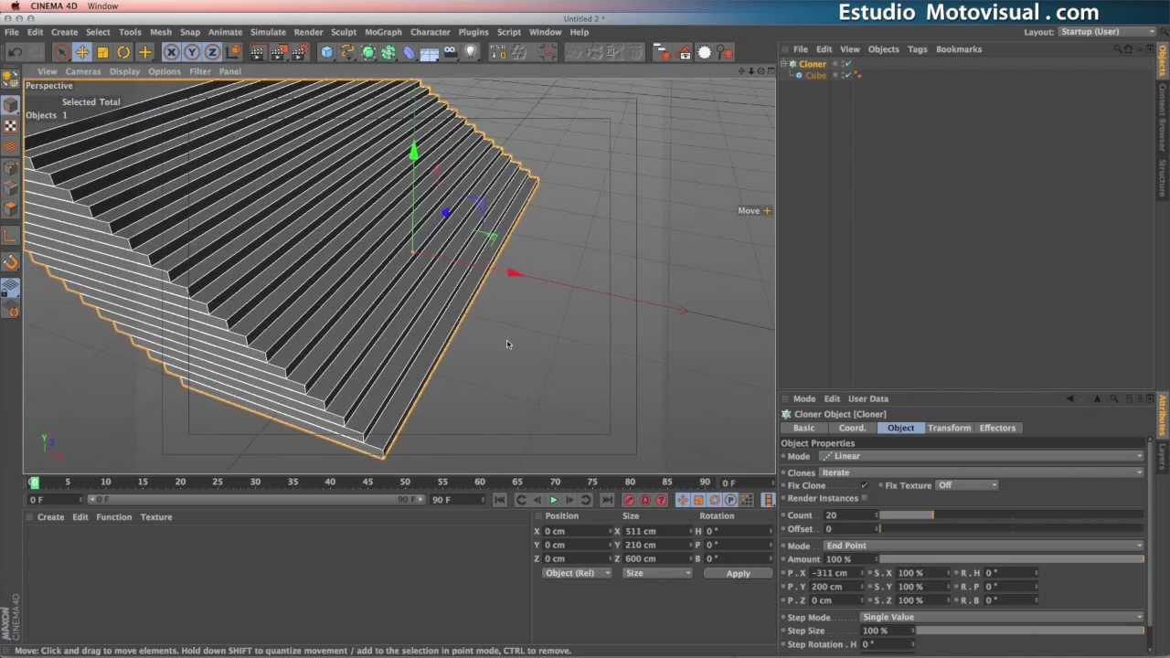Jump to the end of animation
The width and height of the screenshot is (1170, 658).
(607, 500)
